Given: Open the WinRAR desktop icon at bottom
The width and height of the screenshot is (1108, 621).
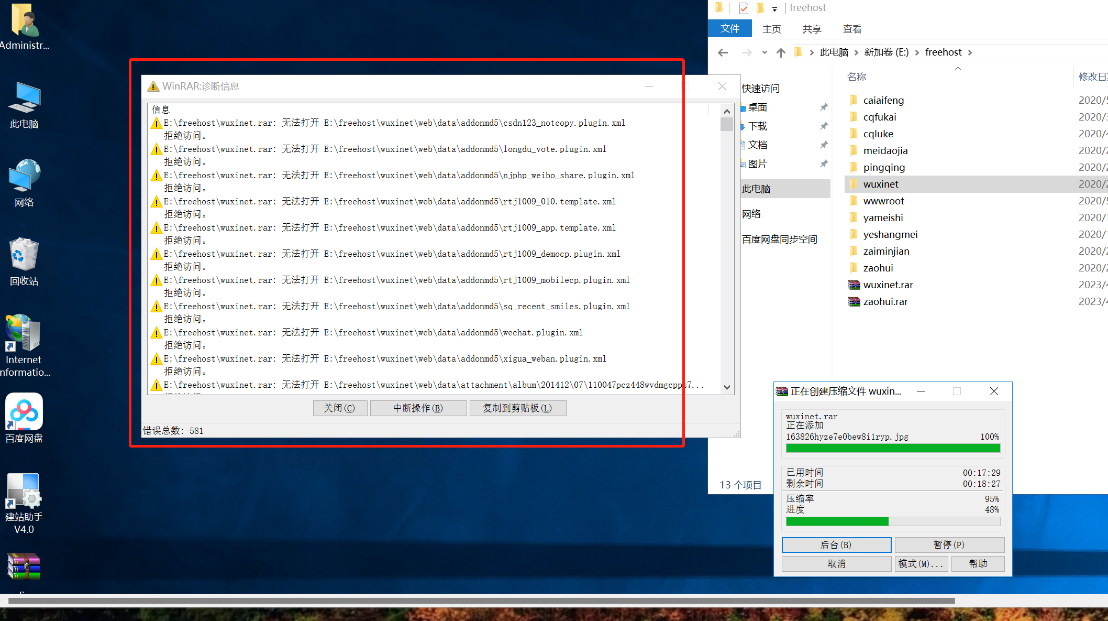Looking at the screenshot, I should click(x=24, y=566).
